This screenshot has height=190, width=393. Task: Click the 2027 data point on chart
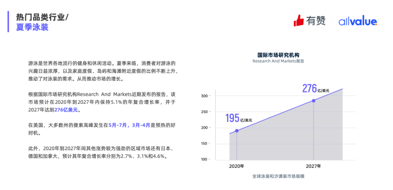pyautogui.click(x=313, y=100)
